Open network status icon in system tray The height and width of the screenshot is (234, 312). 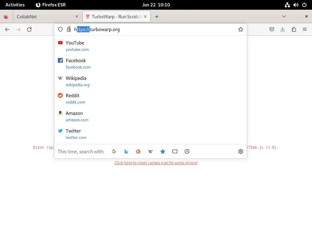pyautogui.click(x=287, y=5)
